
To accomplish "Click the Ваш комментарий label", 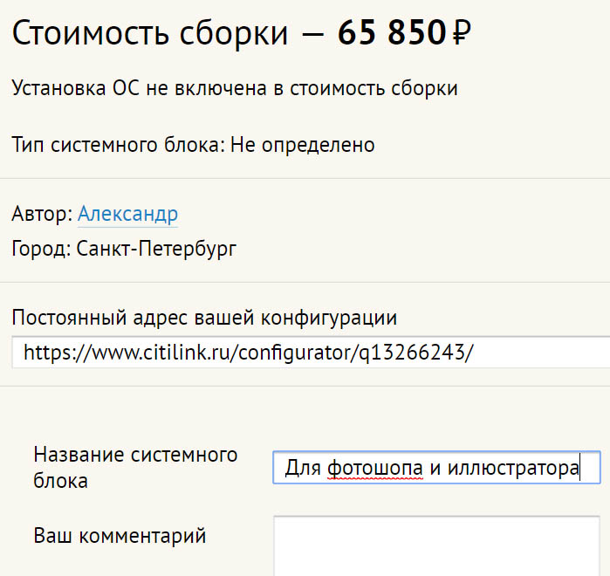I will pos(120,535).
